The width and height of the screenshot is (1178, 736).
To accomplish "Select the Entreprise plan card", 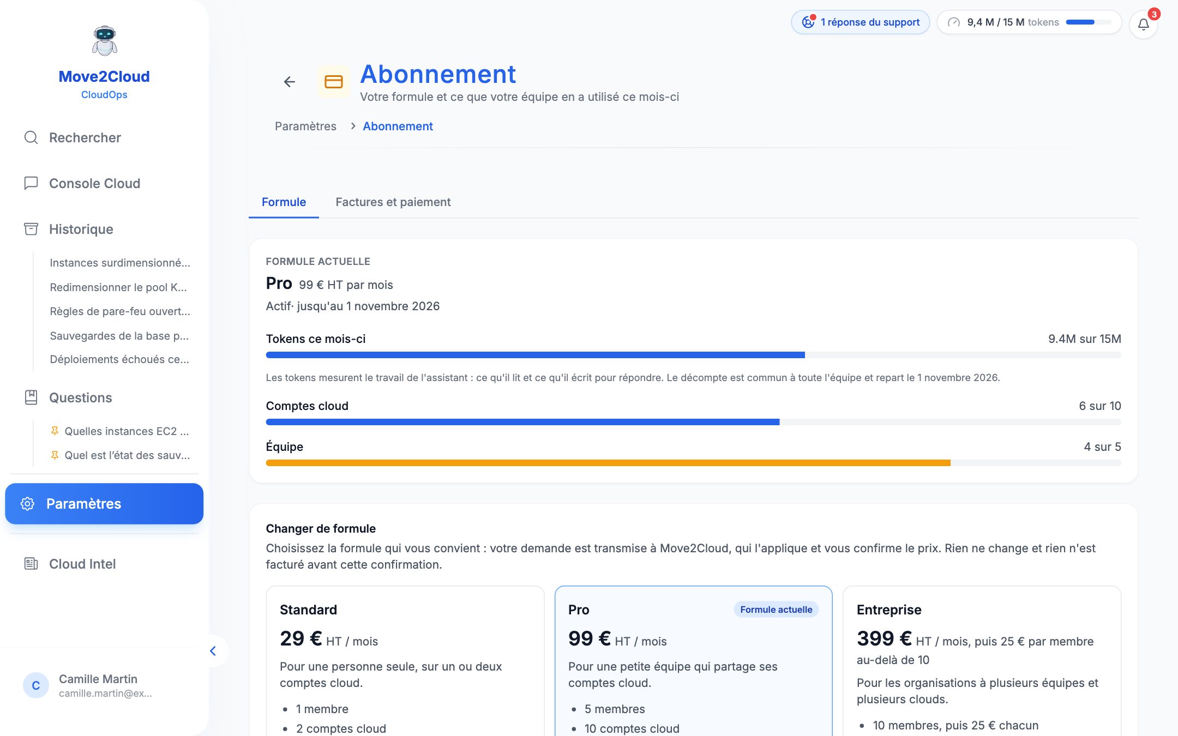I will (x=982, y=661).
